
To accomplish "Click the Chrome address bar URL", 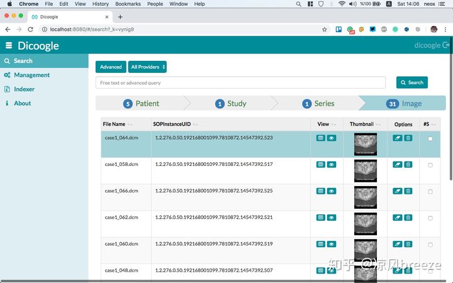I will point(92,29).
